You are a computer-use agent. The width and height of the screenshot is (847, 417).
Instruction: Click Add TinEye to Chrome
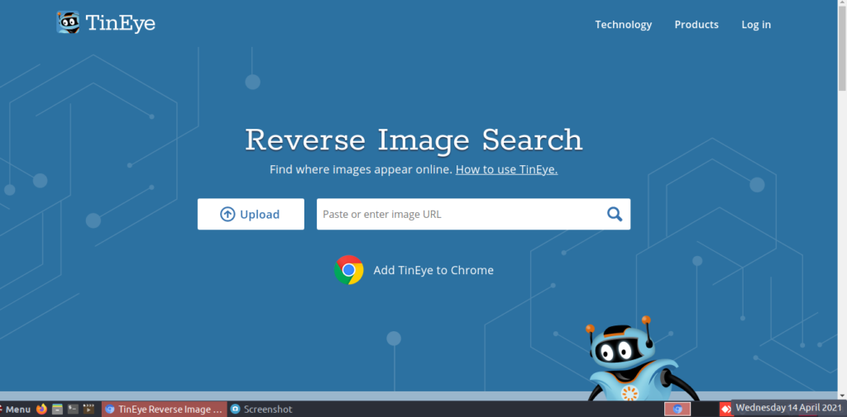point(433,270)
